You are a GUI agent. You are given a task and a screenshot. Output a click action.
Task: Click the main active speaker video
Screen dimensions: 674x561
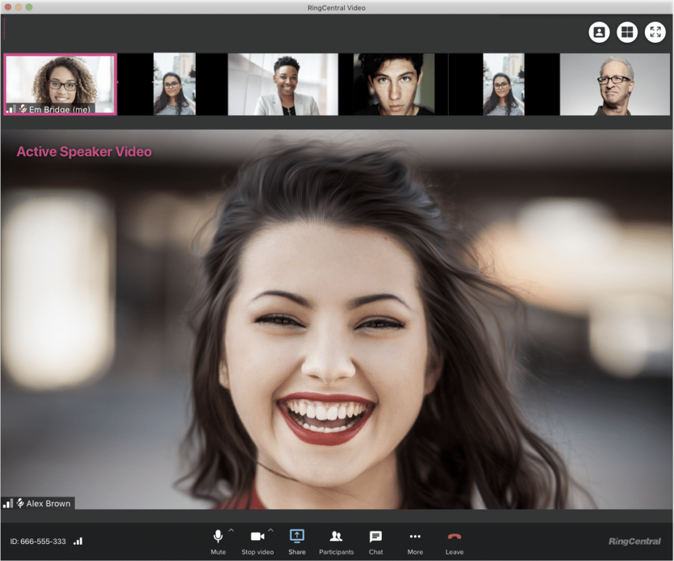pos(337,316)
